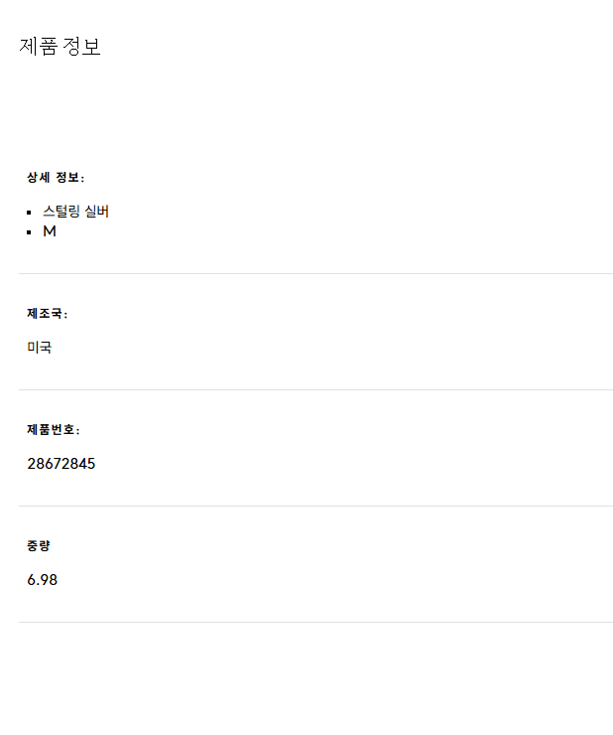Click the word "상세" in the details label
The image size is (613, 735).
38,178
